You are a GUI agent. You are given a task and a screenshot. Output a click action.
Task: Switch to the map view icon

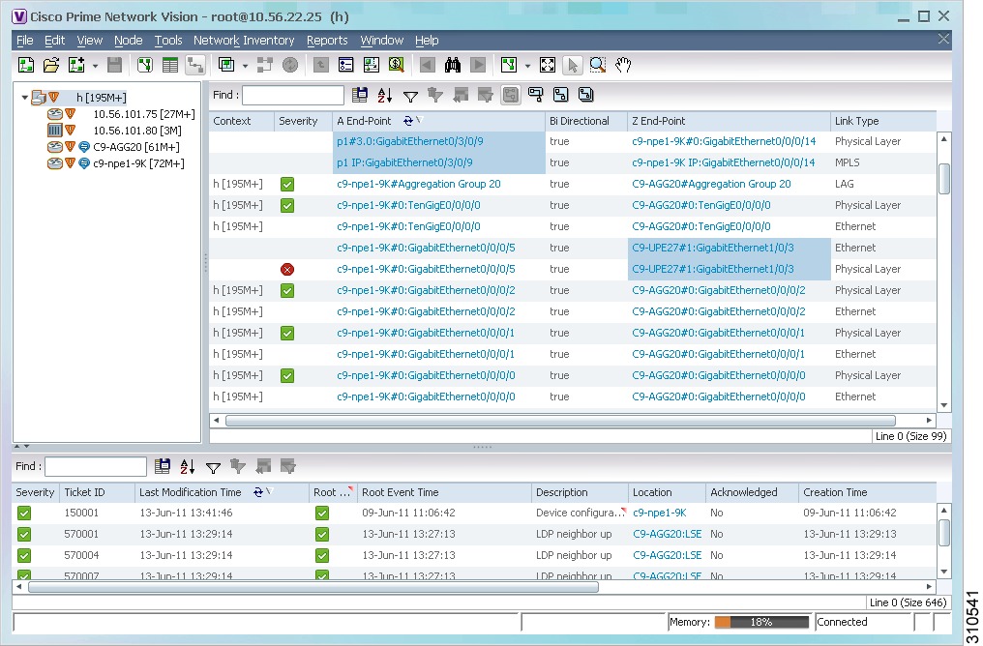tap(145, 65)
